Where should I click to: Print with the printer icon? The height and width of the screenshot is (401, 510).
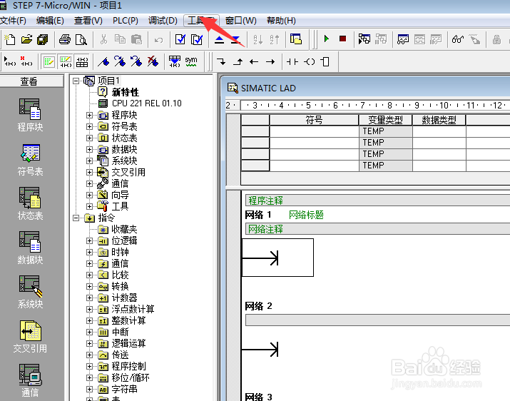click(x=65, y=39)
